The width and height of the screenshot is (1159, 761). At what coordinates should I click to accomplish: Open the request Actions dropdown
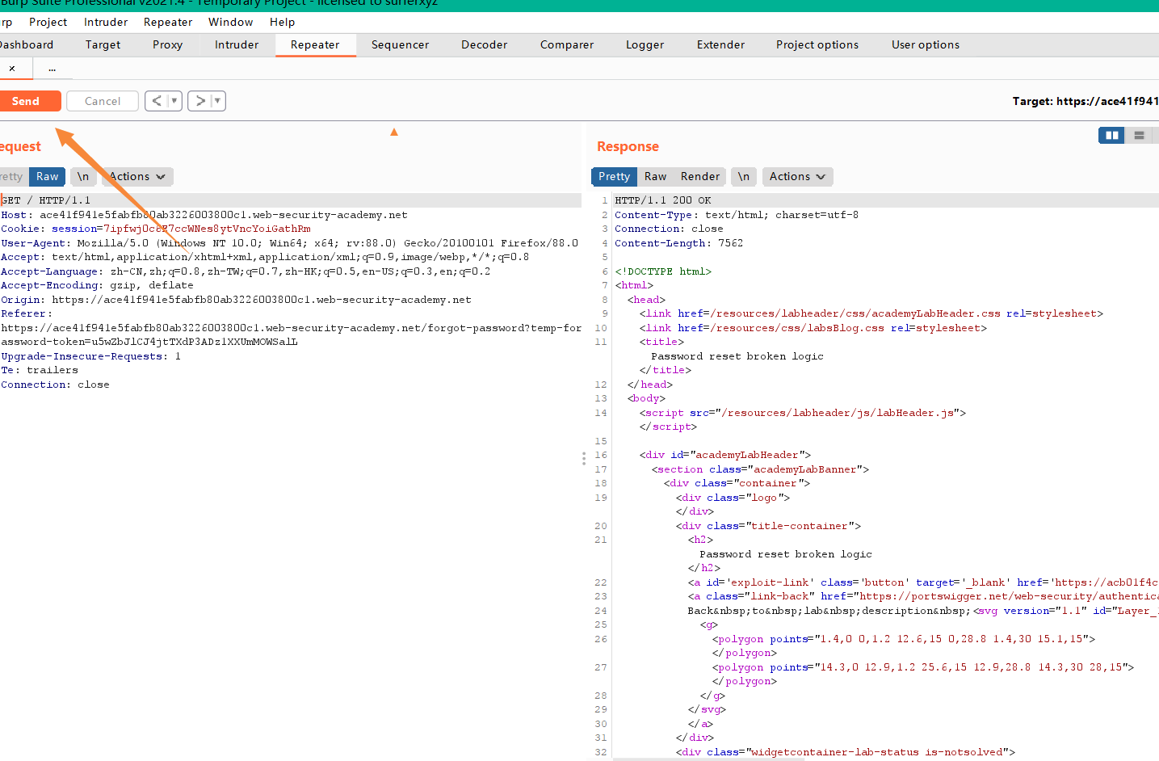tap(136, 176)
